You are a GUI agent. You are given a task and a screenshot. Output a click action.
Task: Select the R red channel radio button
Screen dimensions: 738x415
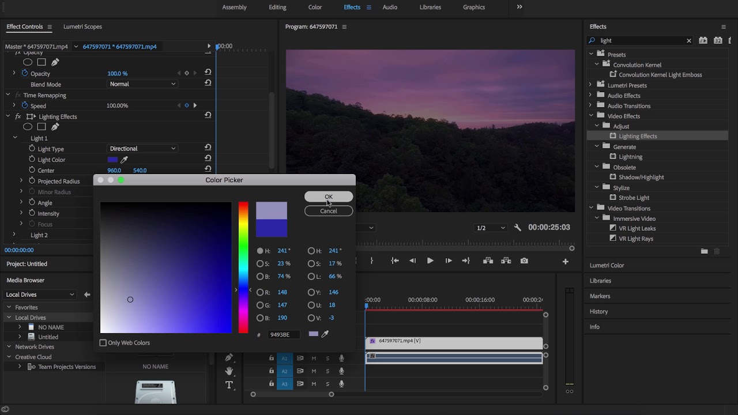pyautogui.click(x=260, y=293)
